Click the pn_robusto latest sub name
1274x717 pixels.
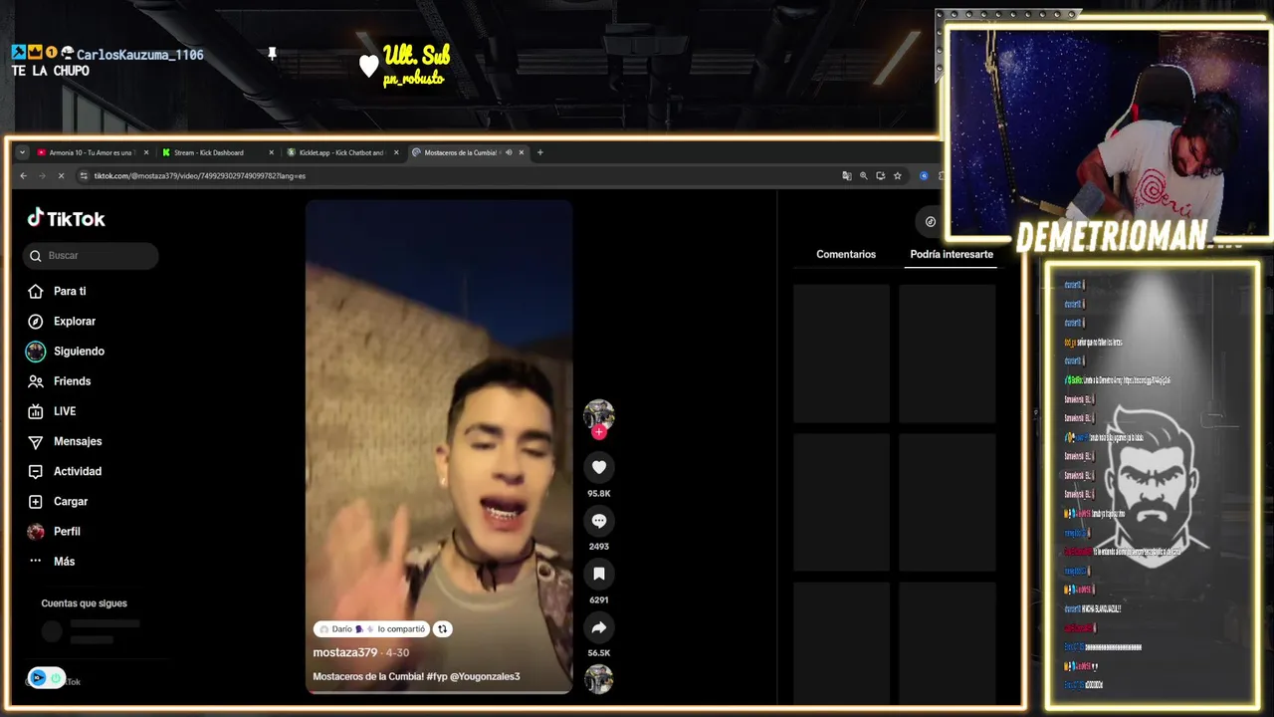(x=413, y=79)
